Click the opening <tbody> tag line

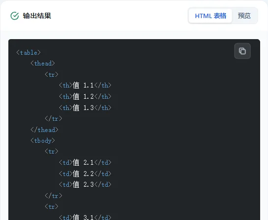[43, 141]
